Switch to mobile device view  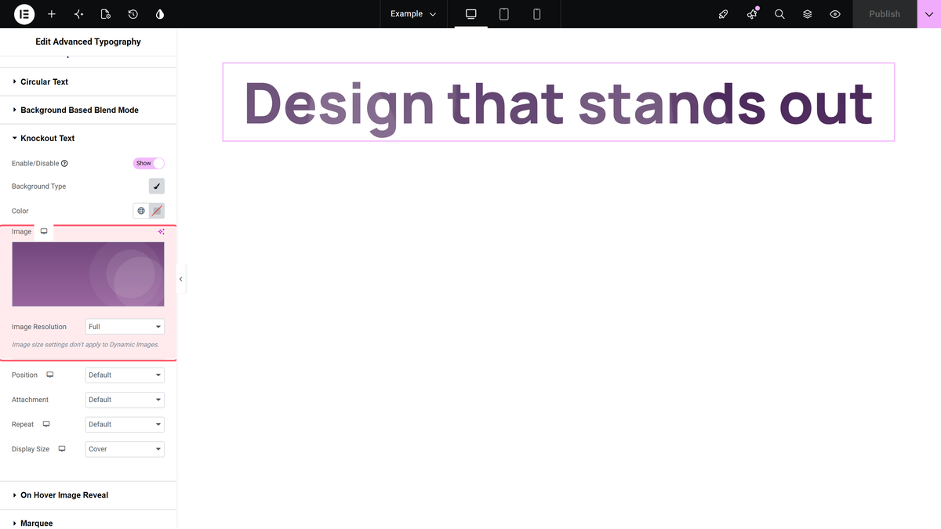(x=537, y=14)
